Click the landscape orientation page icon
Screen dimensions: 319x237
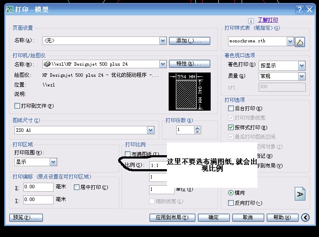[300, 194]
